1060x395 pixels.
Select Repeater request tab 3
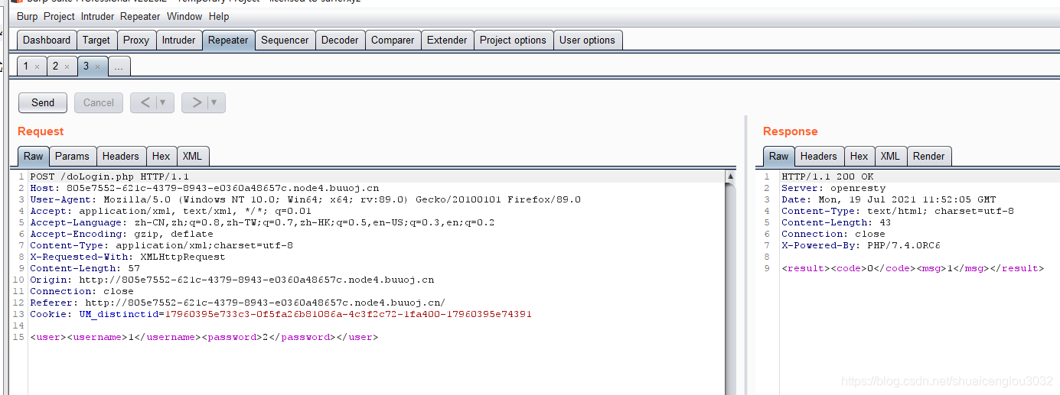tap(86, 66)
